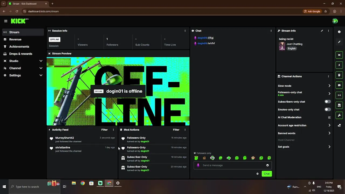
Task: Open the hamburger menu beside the Kick logo
Action: 6,21
